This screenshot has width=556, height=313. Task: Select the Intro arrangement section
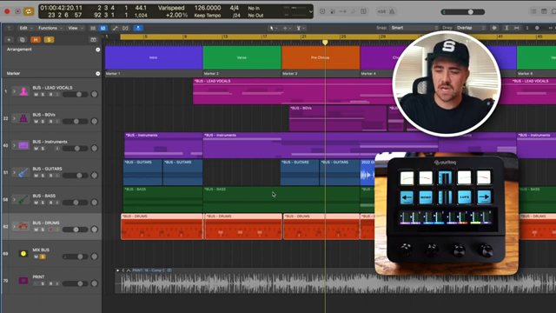(x=154, y=57)
